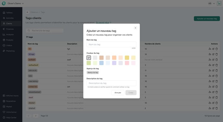Screen dimensions: 223x122
Task: Go to next page arrow in pagination
Action: [36, 116]
